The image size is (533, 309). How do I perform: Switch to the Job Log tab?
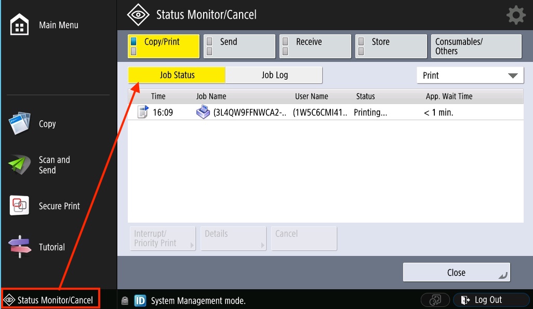pyautogui.click(x=274, y=75)
